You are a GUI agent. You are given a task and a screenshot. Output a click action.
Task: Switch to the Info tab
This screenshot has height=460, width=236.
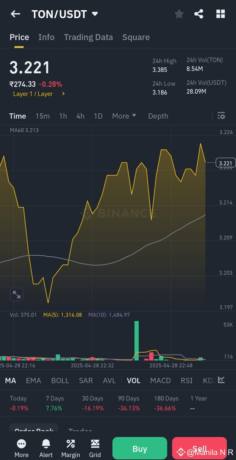tap(46, 37)
